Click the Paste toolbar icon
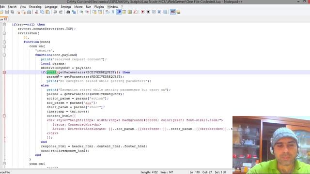310x174 pixels. point(47,12)
